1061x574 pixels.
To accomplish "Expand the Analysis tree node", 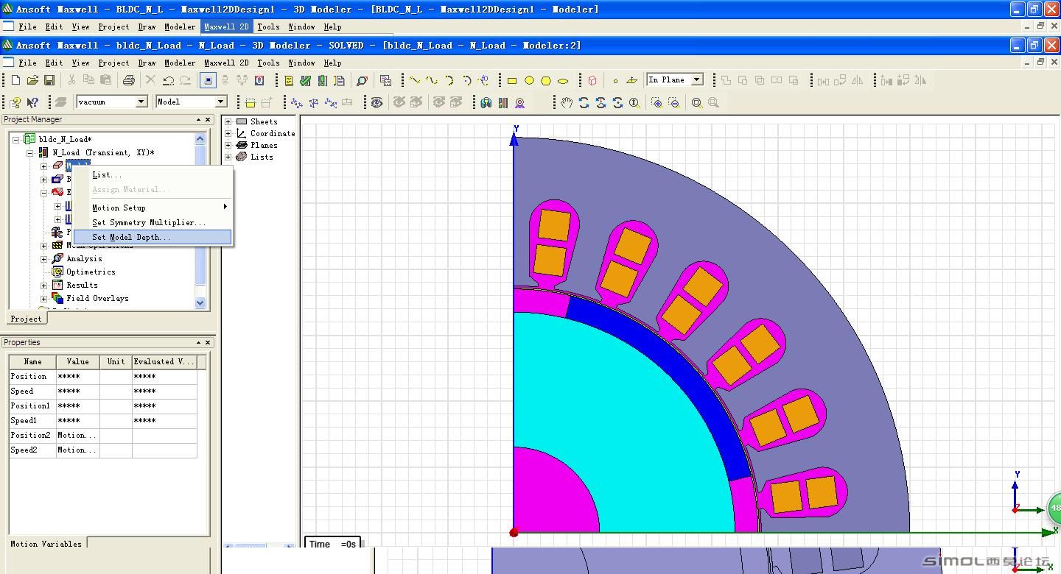I will [x=43, y=258].
